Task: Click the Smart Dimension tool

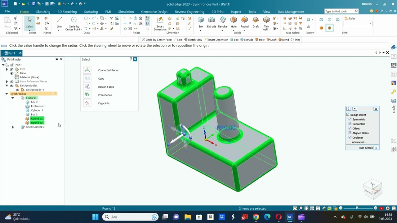Action: (160, 23)
